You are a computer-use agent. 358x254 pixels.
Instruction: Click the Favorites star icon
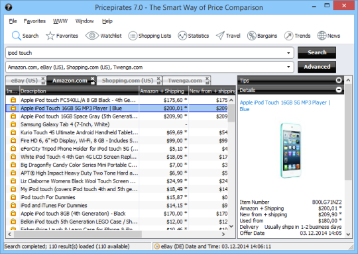50,36
